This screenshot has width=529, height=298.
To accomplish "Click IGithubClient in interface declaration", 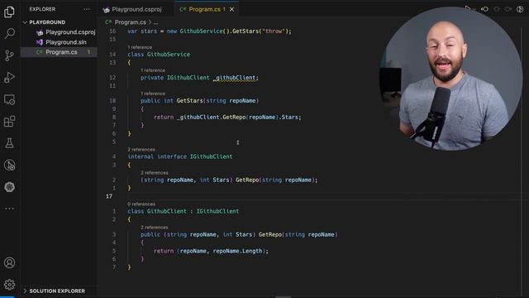I will click(212, 156).
